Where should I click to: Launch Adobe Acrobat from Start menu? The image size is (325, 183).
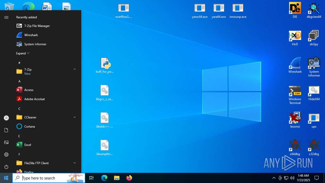(x=47, y=99)
